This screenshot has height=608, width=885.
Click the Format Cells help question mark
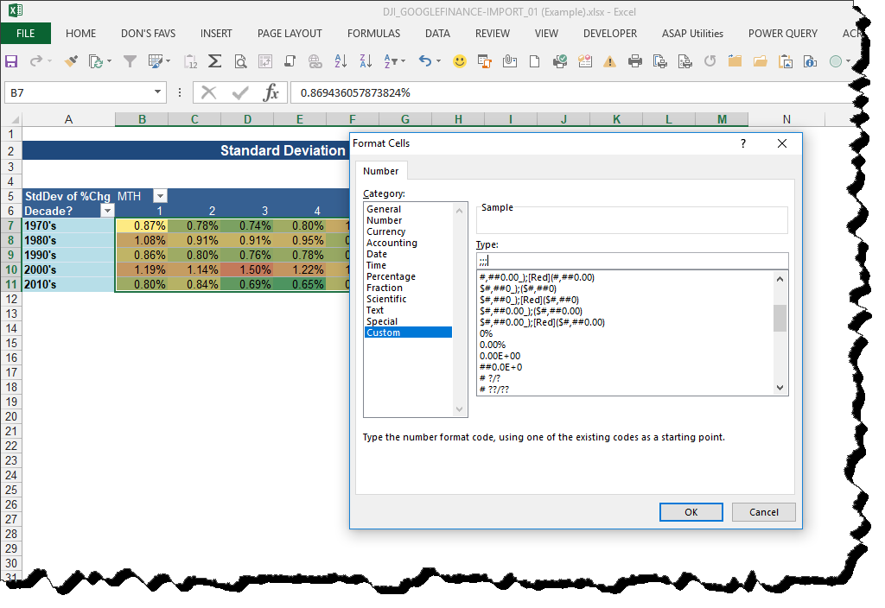click(x=742, y=143)
